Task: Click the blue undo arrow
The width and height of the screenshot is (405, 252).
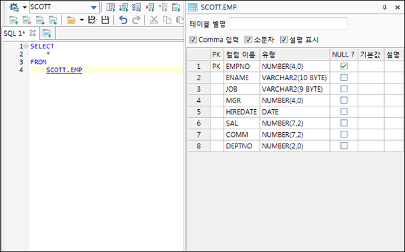Action: pos(124,20)
